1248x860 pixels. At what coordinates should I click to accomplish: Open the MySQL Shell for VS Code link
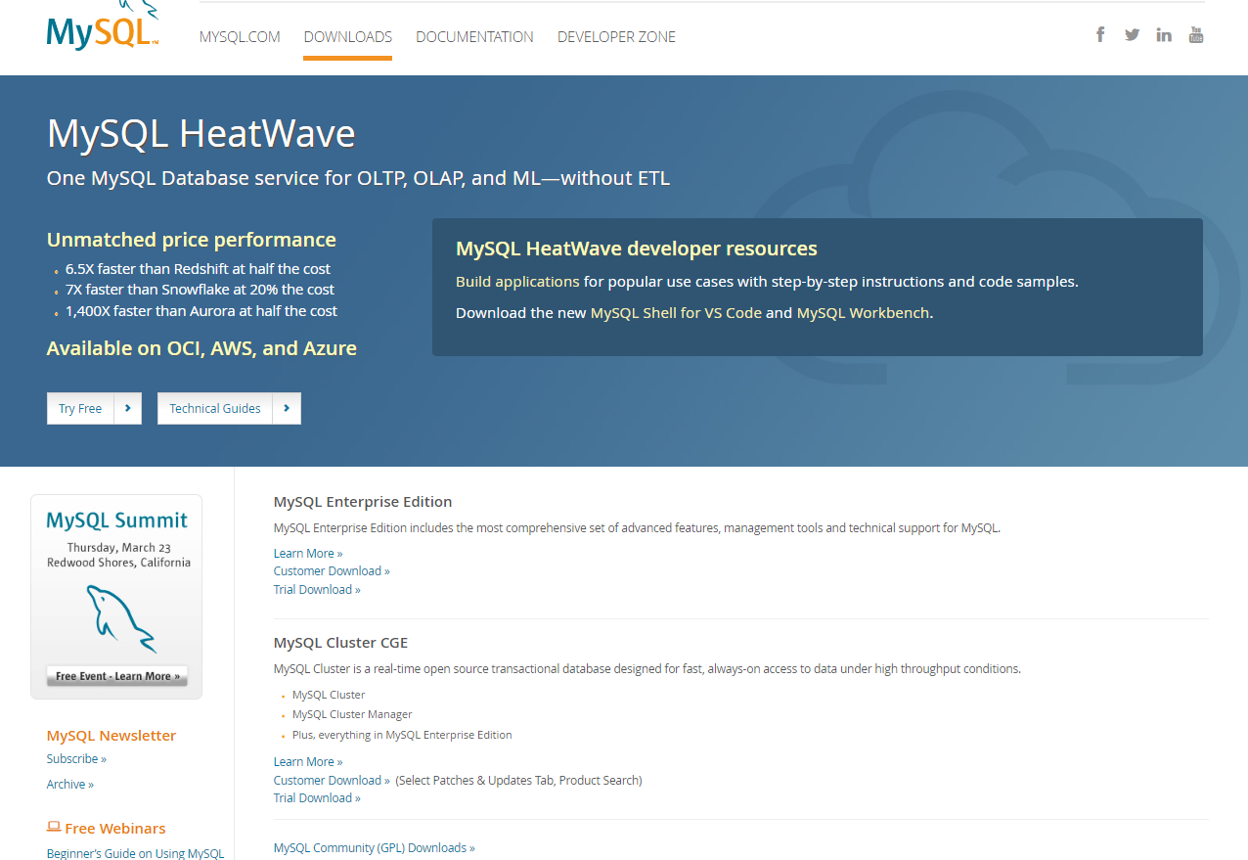point(676,313)
